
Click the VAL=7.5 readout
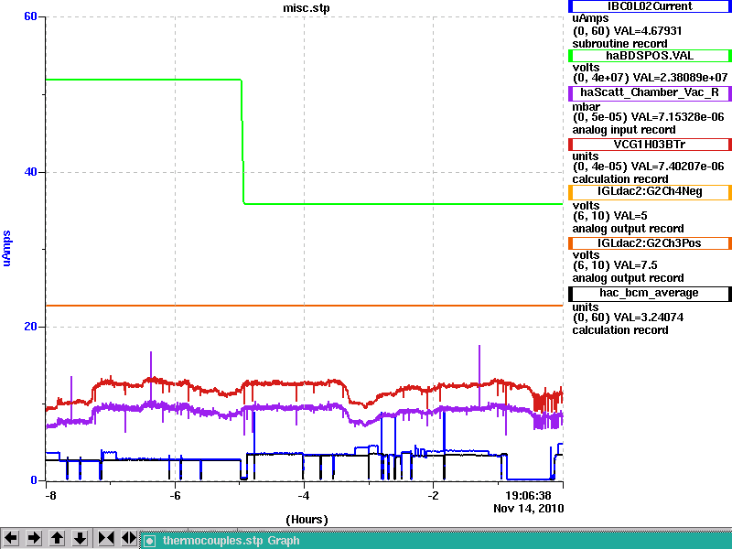click(635, 265)
